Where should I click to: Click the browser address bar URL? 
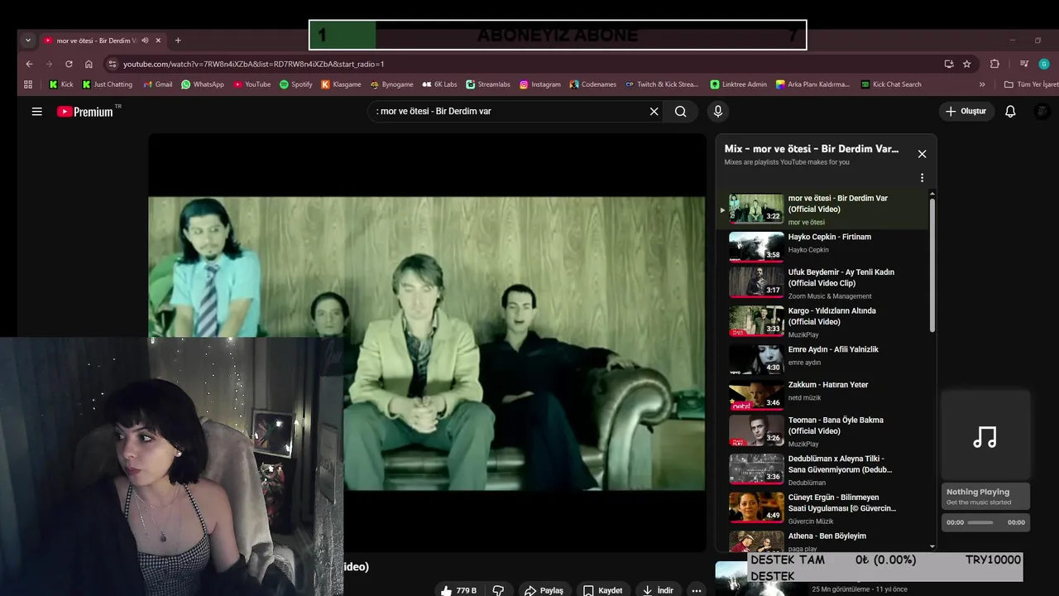(x=253, y=64)
